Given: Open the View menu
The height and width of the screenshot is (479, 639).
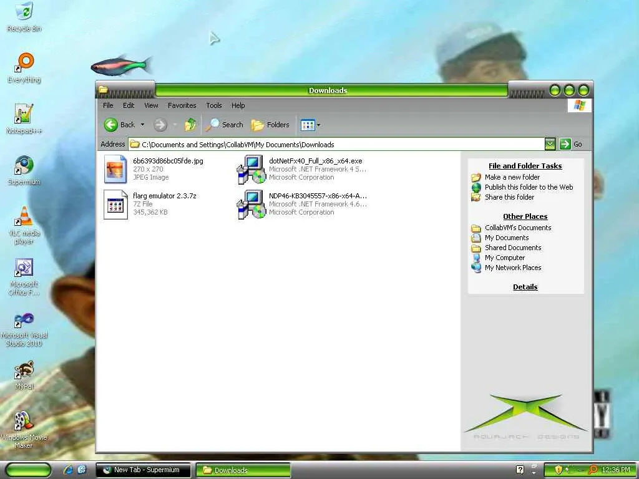Looking at the screenshot, I should click(151, 105).
